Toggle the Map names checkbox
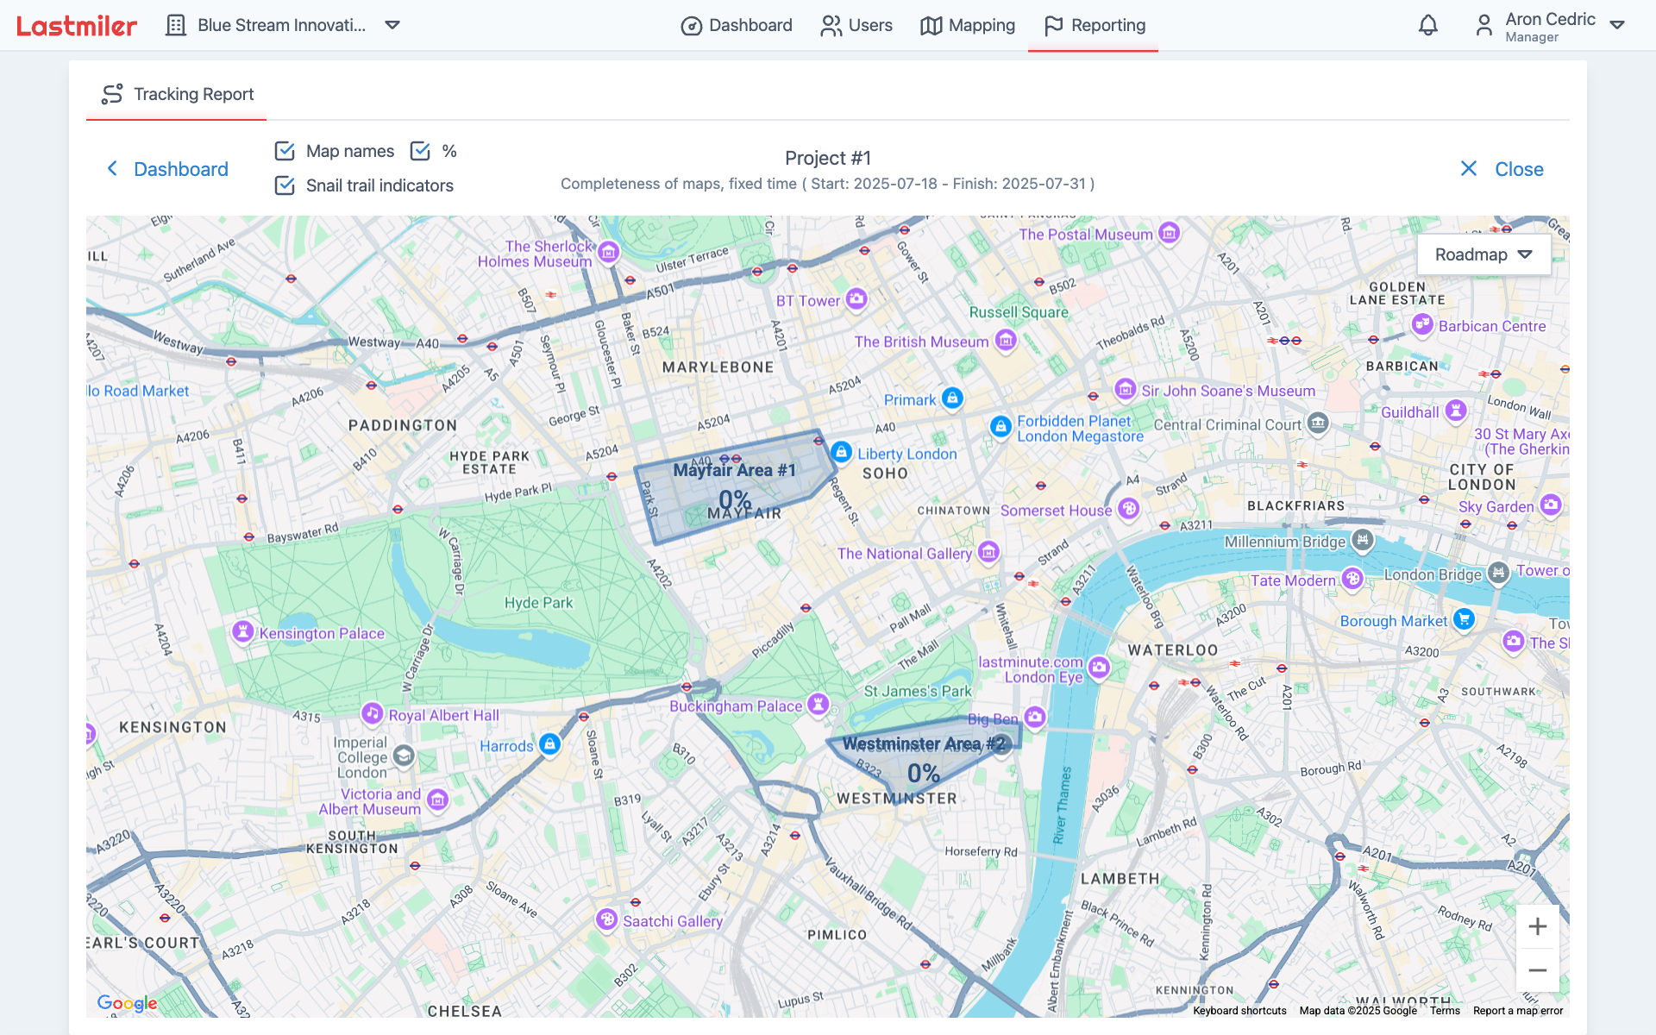Image resolution: width=1656 pixels, height=1035 pixels. point(285,151)
